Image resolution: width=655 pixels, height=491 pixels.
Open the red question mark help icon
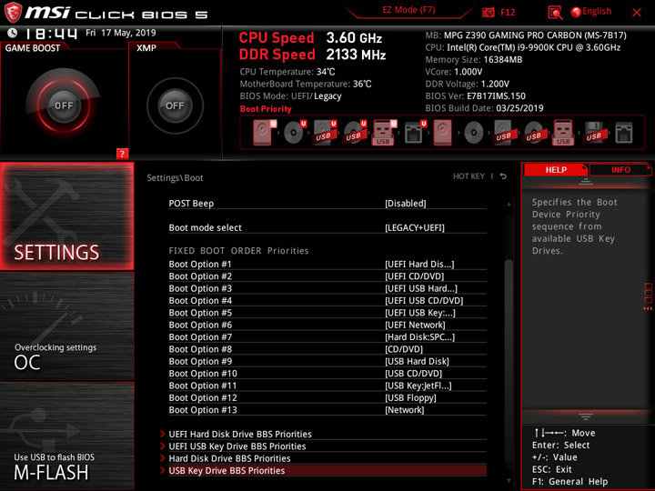pyautogui.click(x=122, y=154)
